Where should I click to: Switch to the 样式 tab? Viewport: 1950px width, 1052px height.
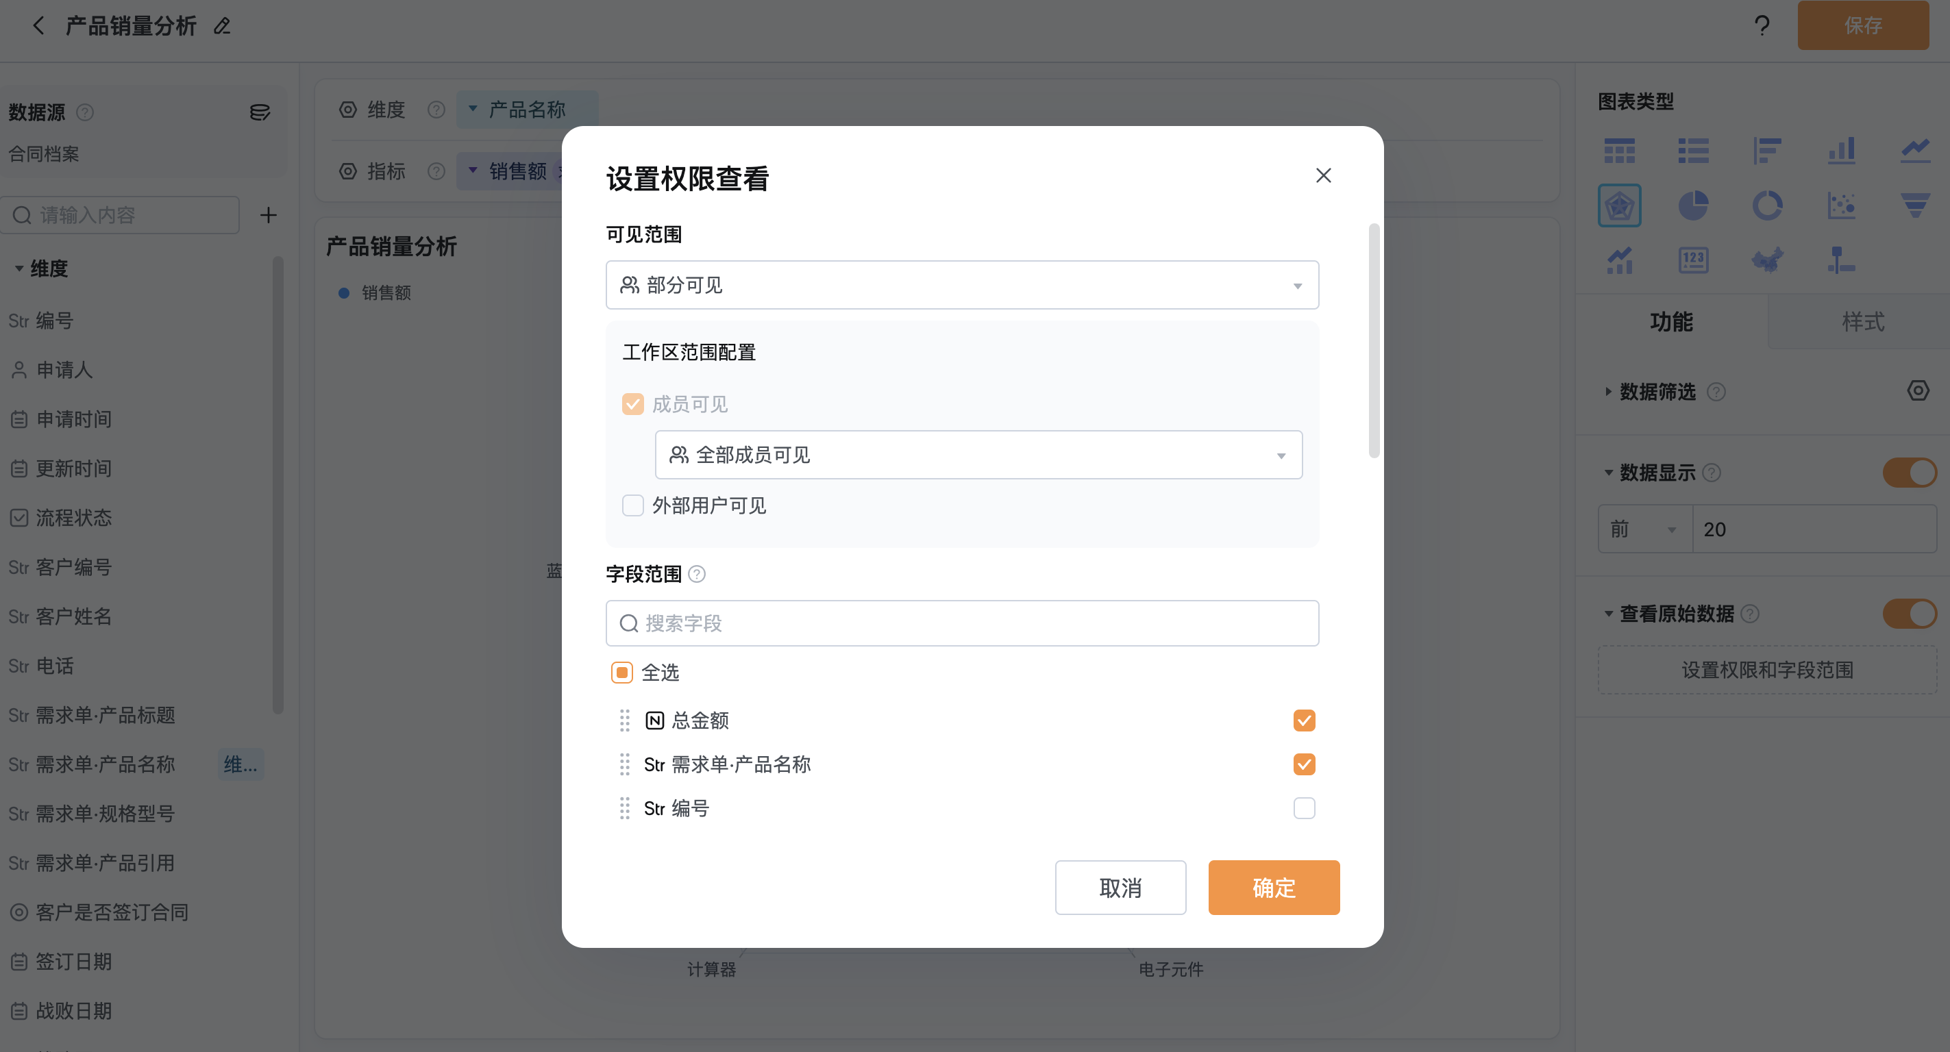(x=1862, y=322)
